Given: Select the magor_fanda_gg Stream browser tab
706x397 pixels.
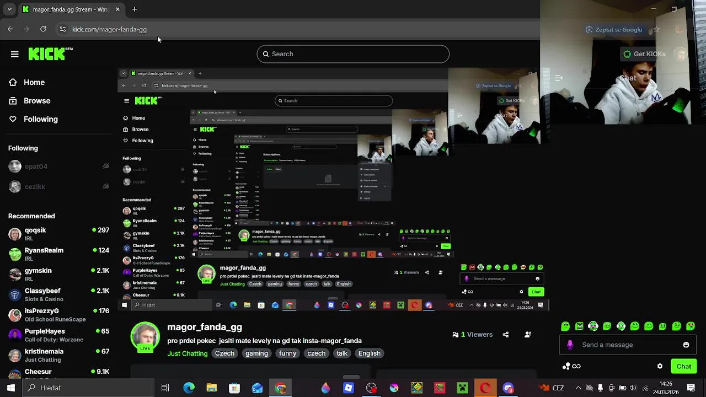Looking at the screenshot, I should (x=72, y=9).
